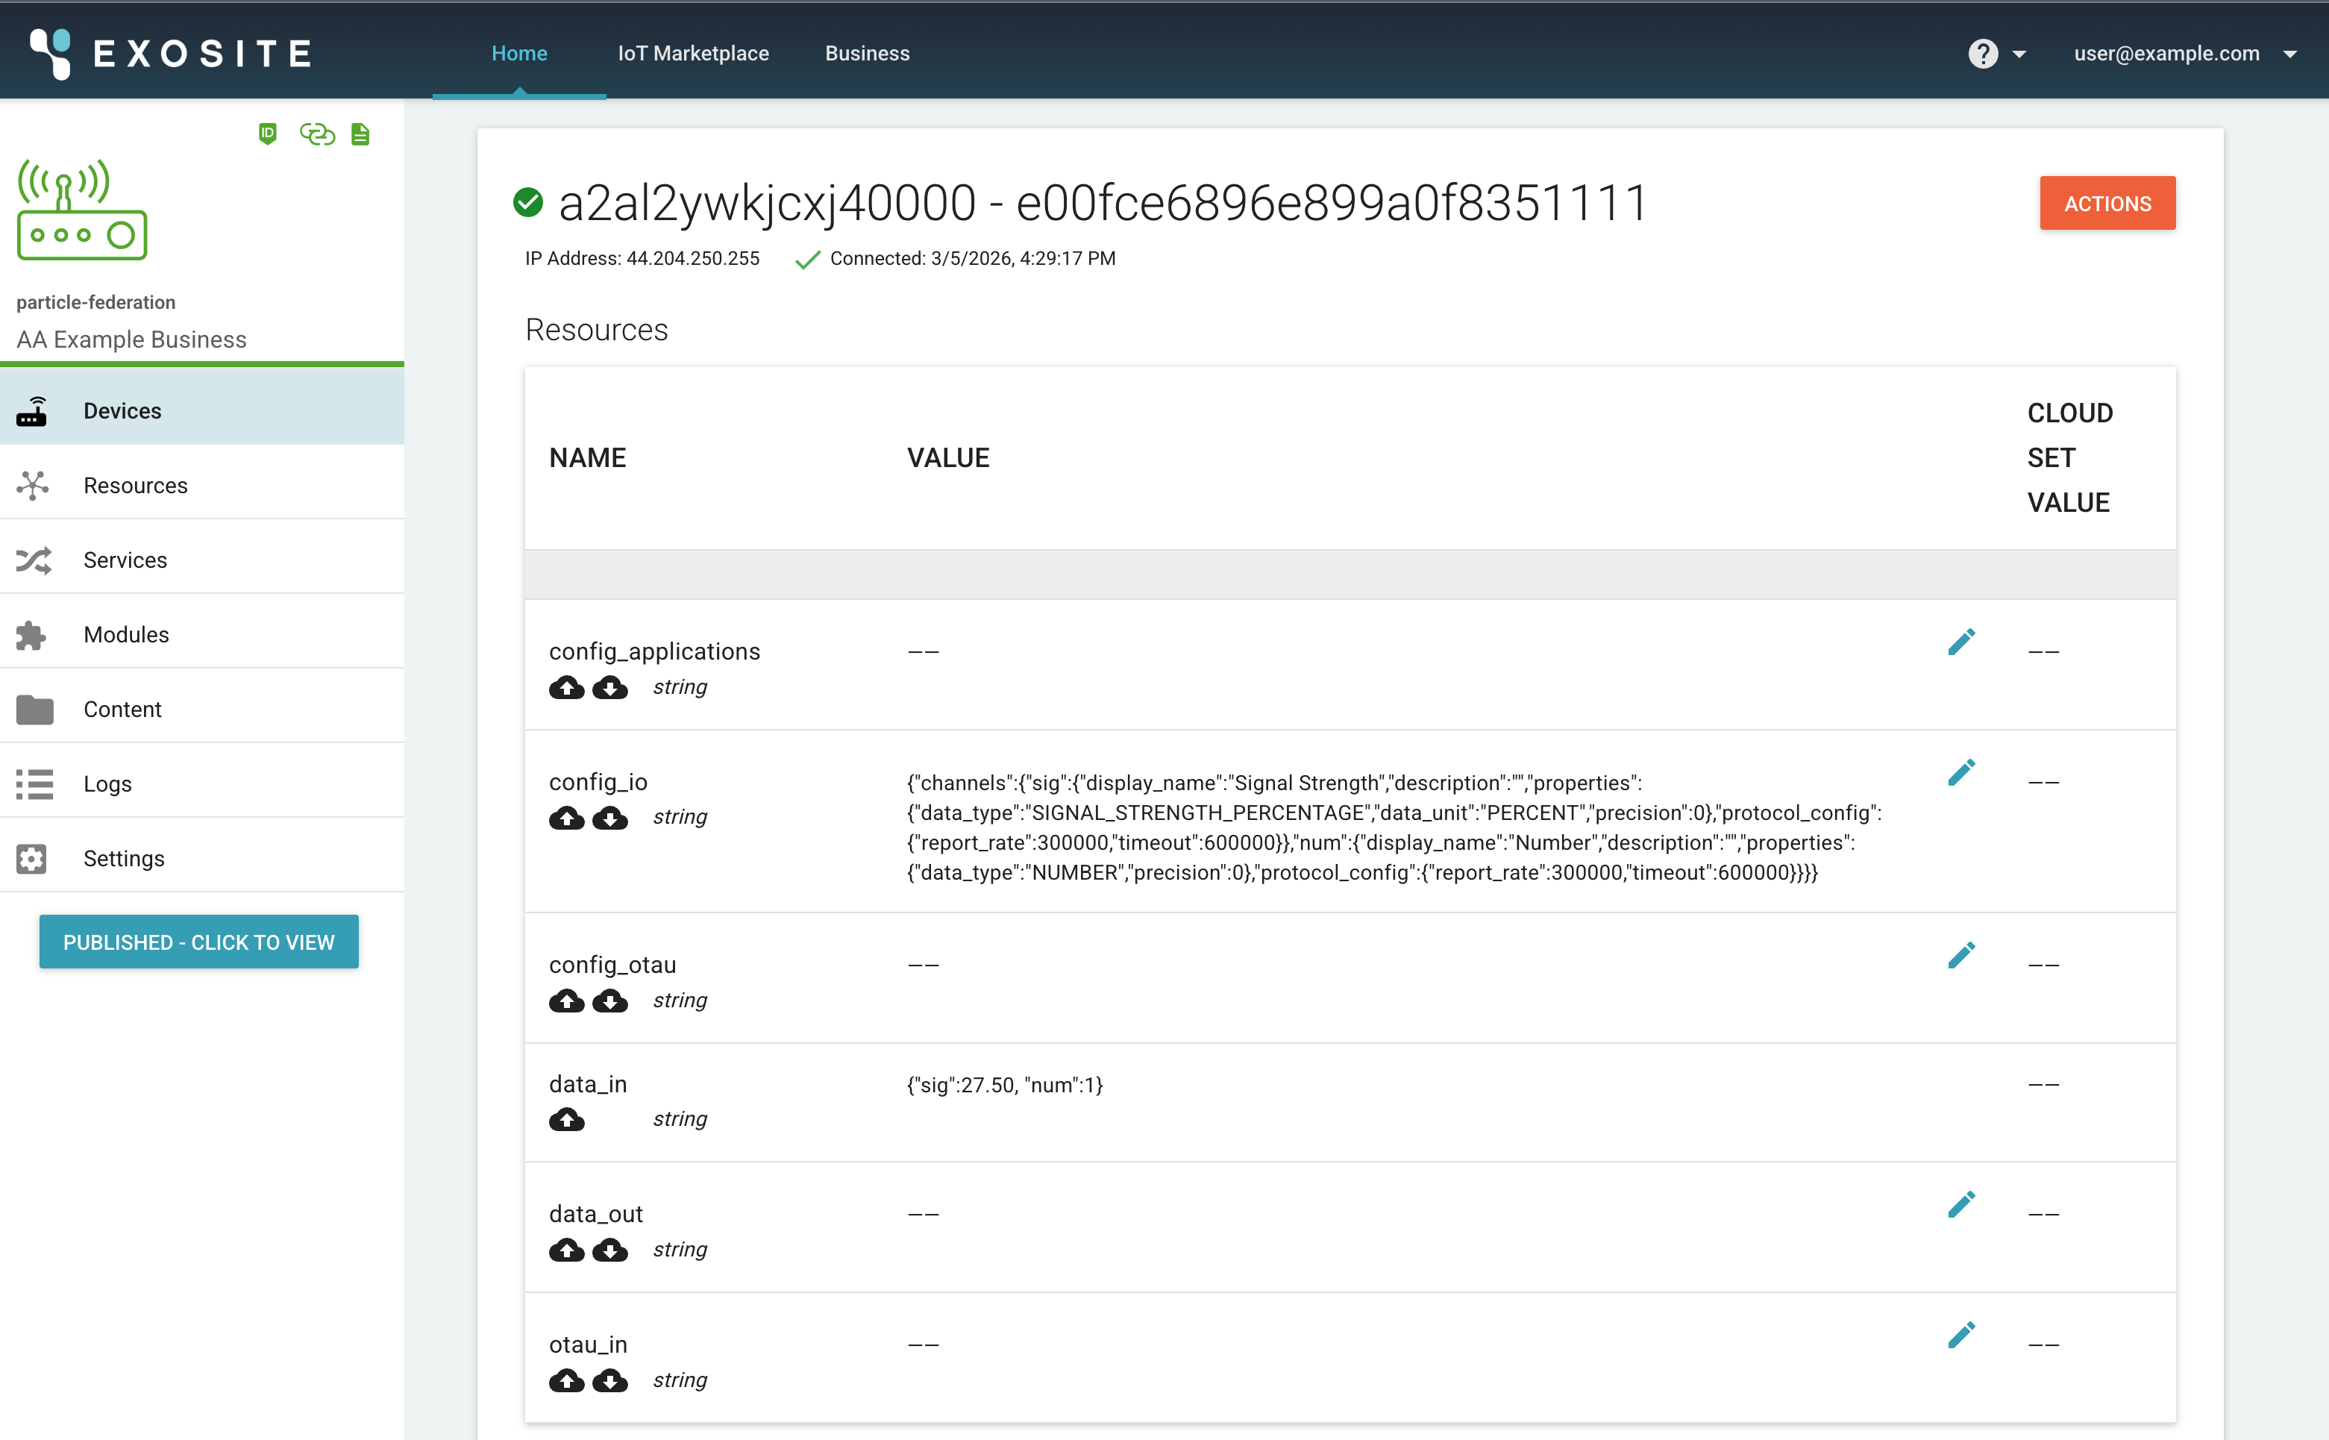Open the help question-mark dropdown

pyautogui.click(x=1997, y=53)
